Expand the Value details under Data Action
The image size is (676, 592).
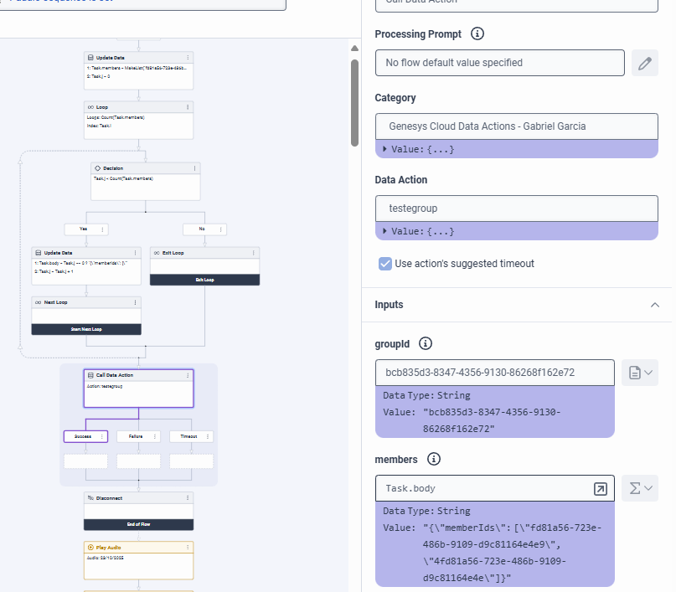coord(385,231)
